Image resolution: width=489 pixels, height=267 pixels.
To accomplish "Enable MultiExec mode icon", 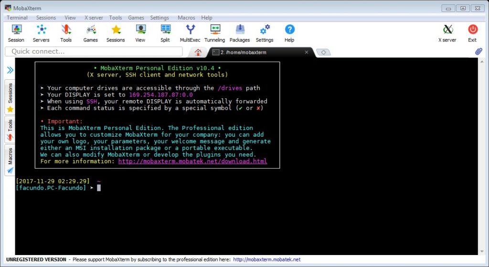I will [x=190, y=33].
